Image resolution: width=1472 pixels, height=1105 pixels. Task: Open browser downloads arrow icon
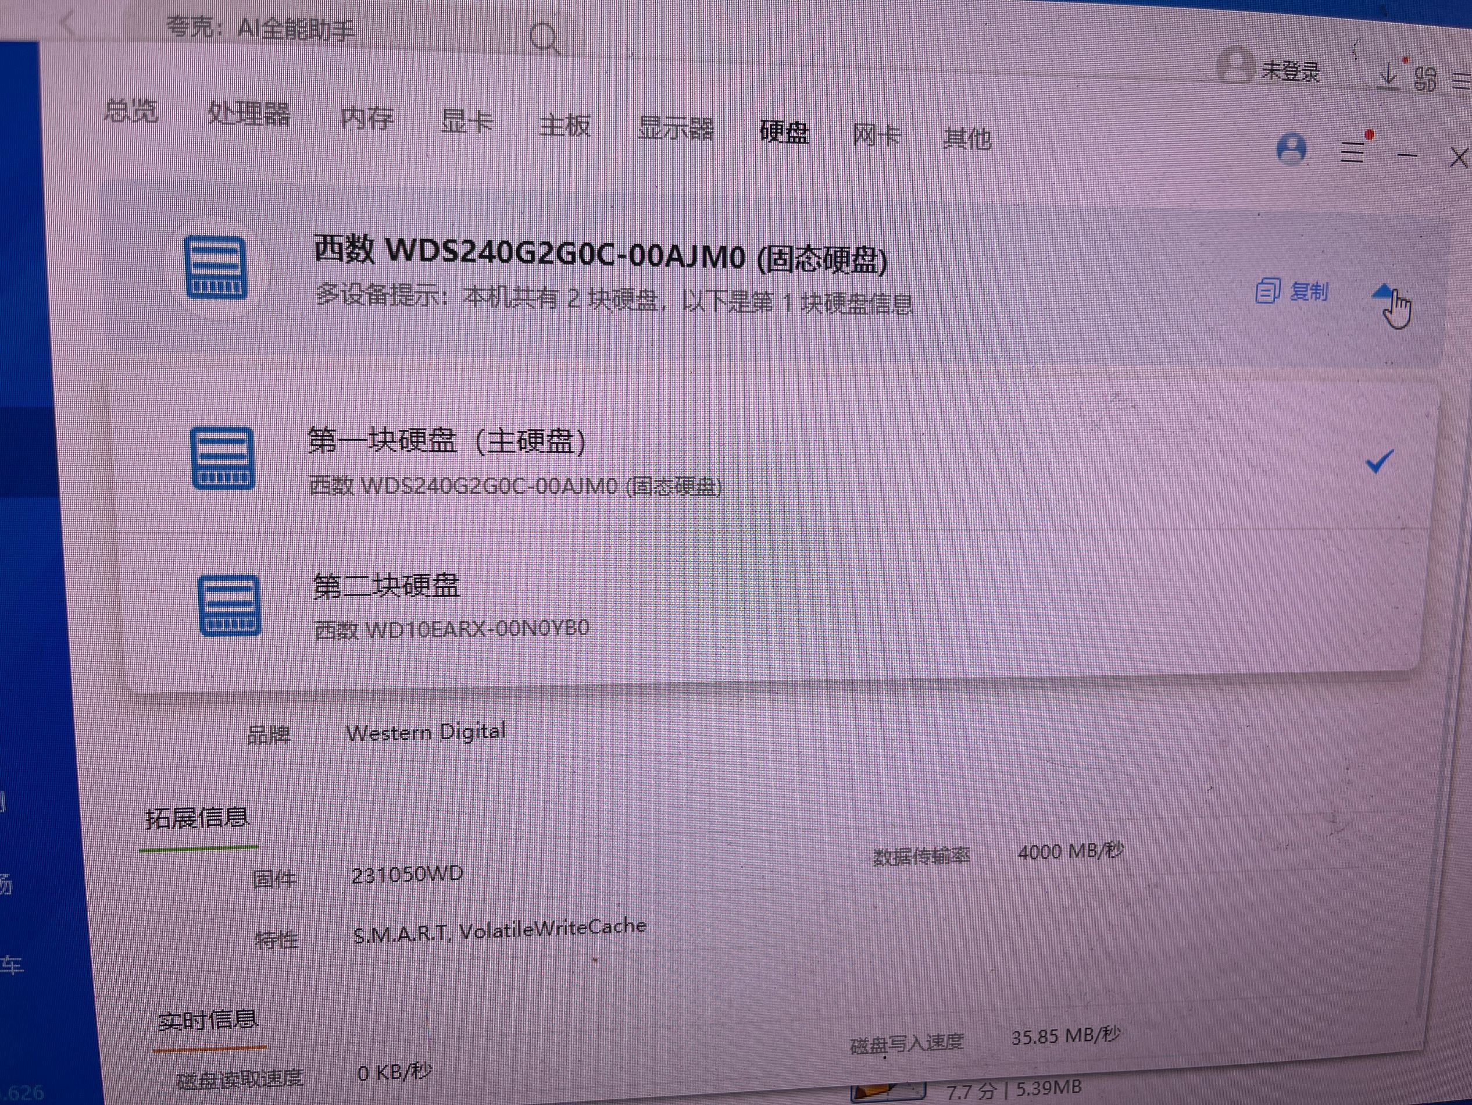[x=1388, y=74]
